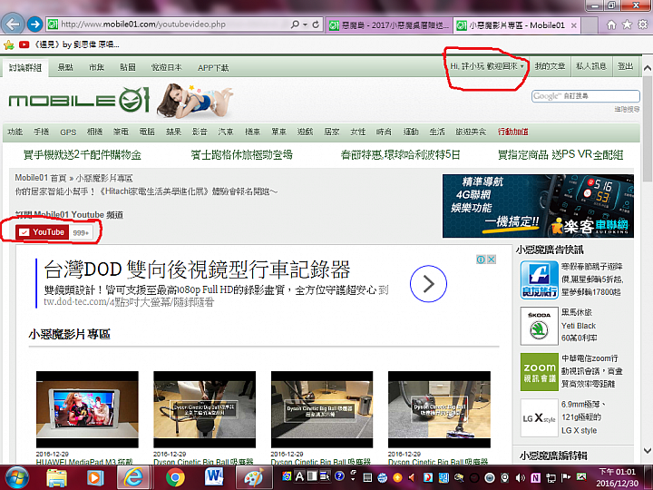Click inside the Google custom search field
653x490 pixels.
586,96
